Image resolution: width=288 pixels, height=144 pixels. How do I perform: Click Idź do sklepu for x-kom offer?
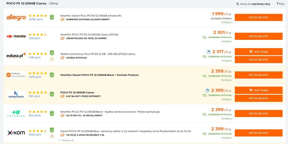(259, 133)
